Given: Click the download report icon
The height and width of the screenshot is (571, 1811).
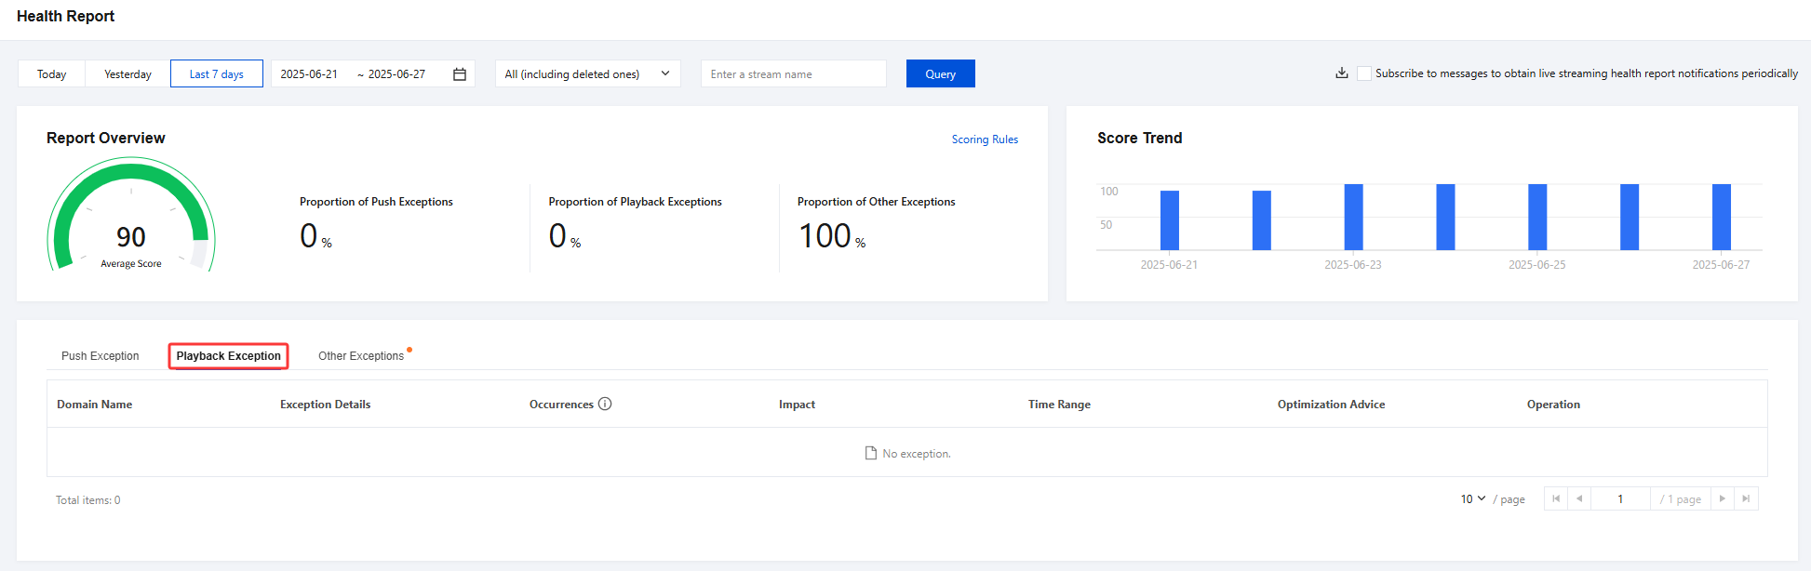Looking at the screenshot, I should pyautogui.click(x=1341, y=73).
